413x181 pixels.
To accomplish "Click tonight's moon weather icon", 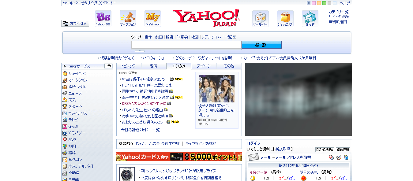I will [x=253, y=178].
